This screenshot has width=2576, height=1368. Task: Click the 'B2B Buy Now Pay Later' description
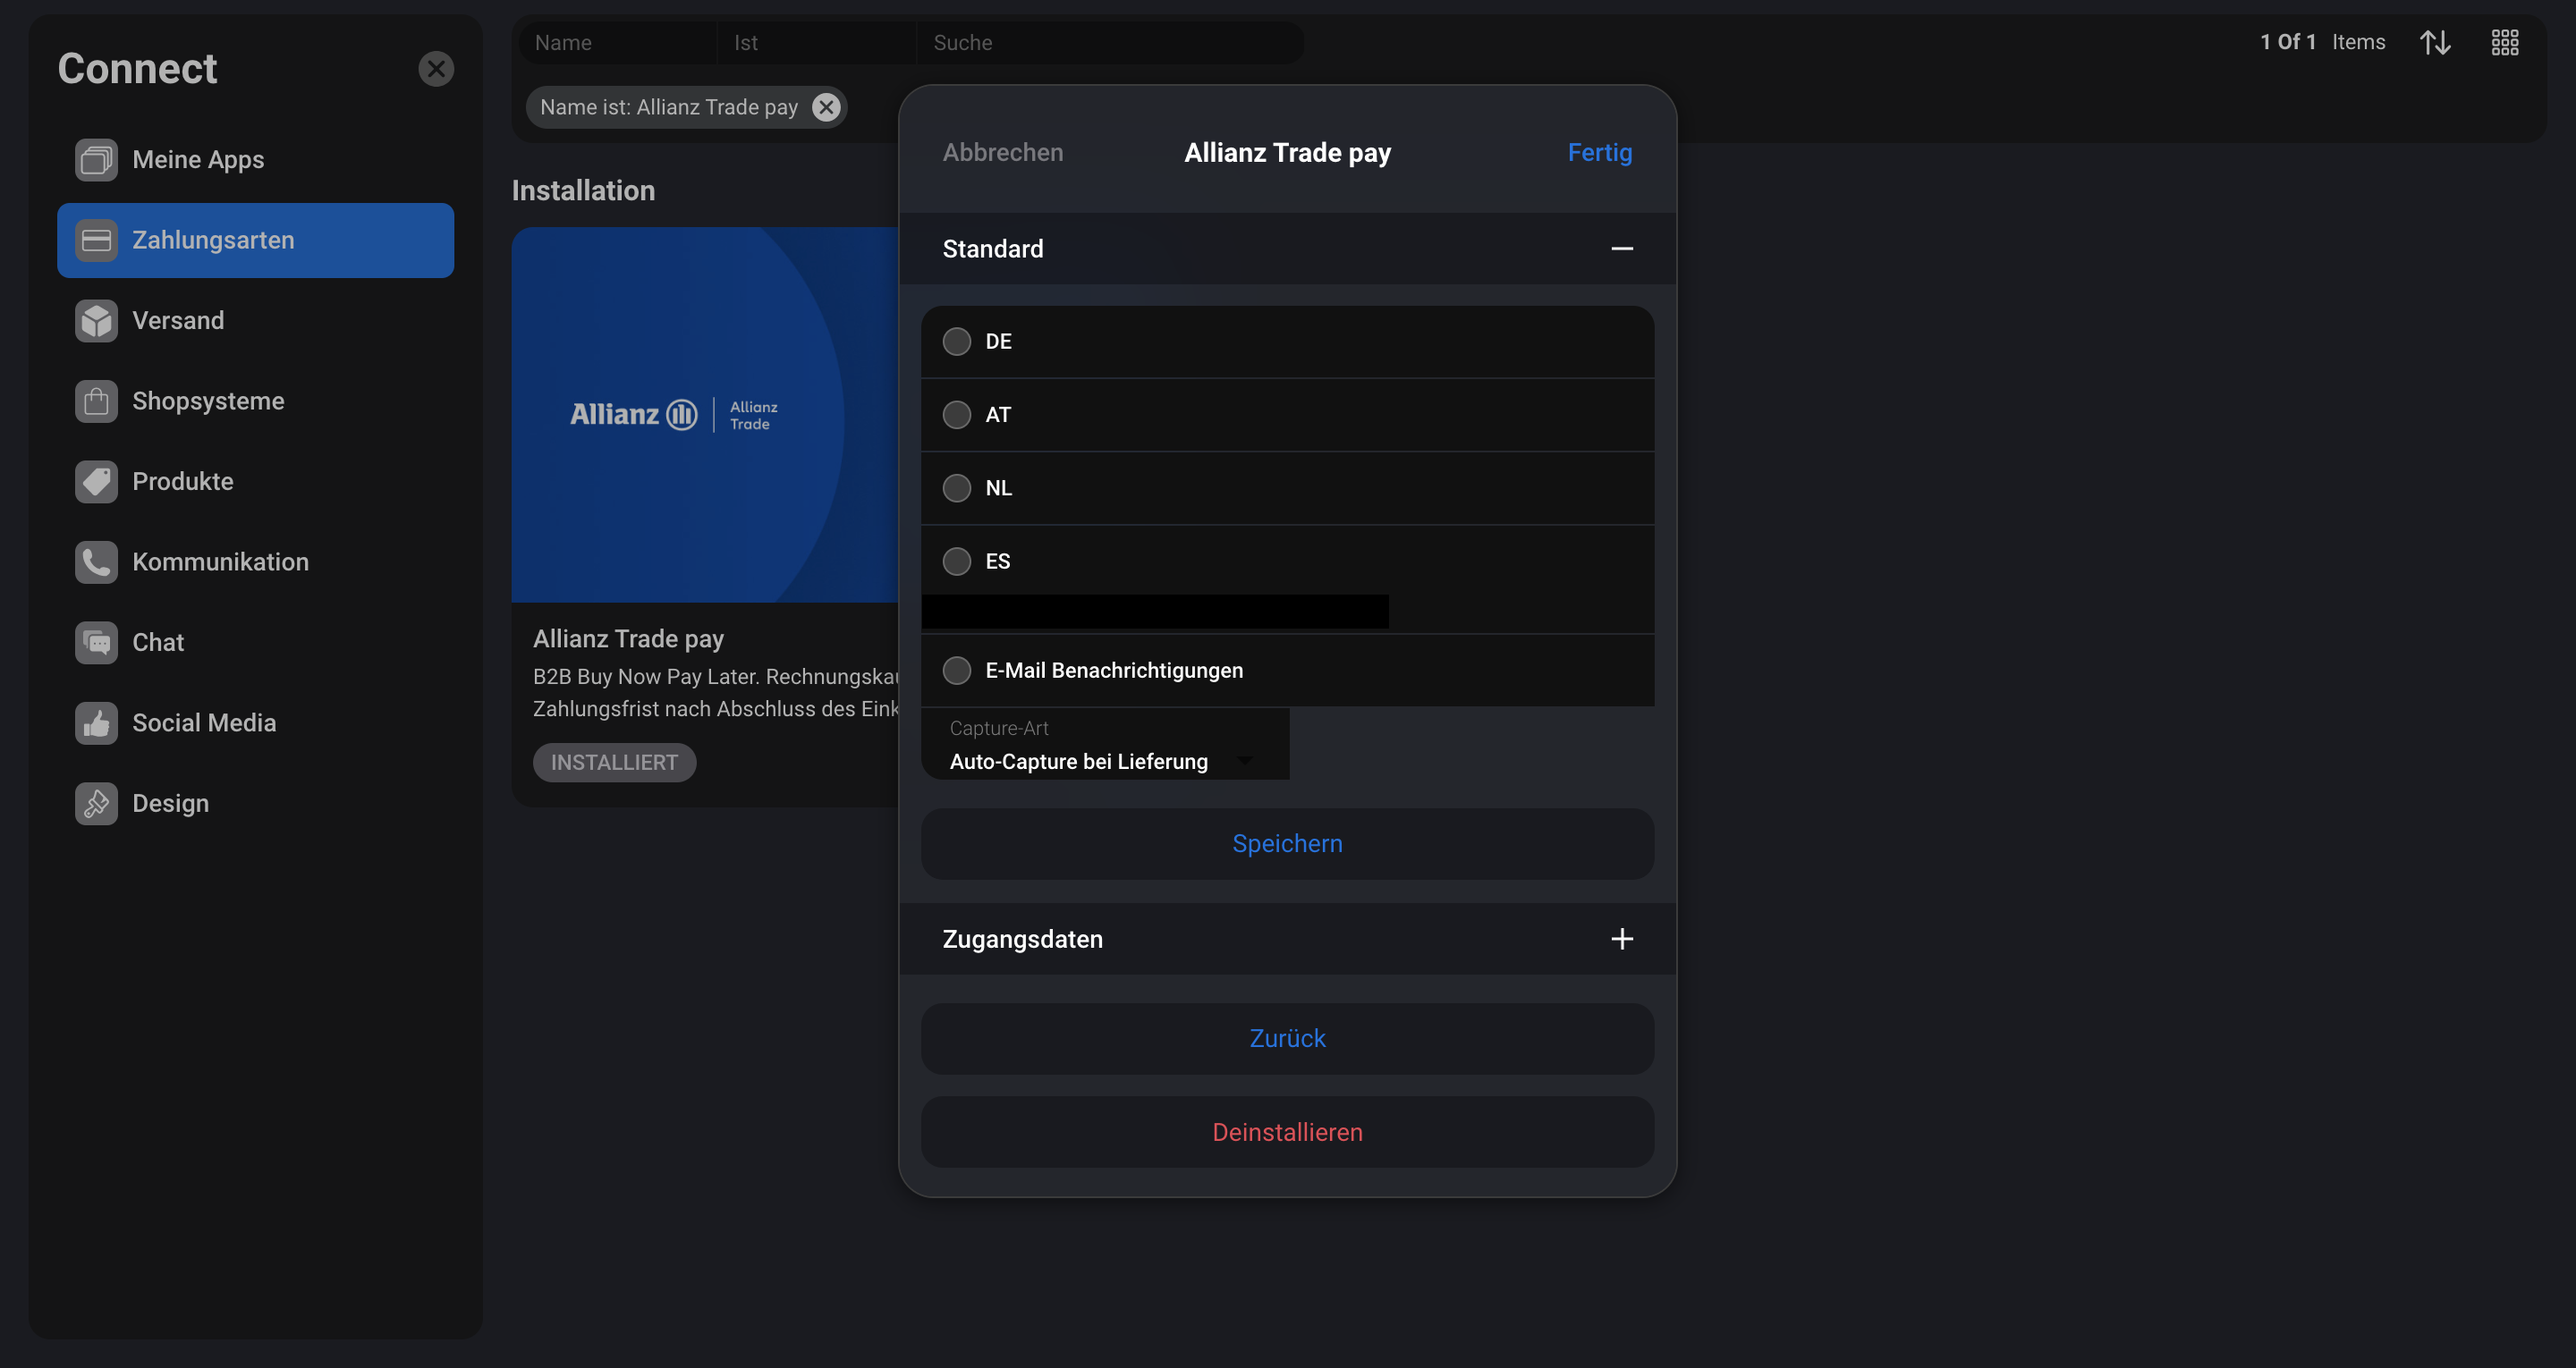pyautogui.click(x=716, y=693)
